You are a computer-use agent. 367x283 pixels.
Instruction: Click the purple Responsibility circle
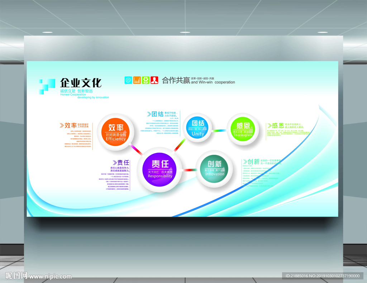160,169
